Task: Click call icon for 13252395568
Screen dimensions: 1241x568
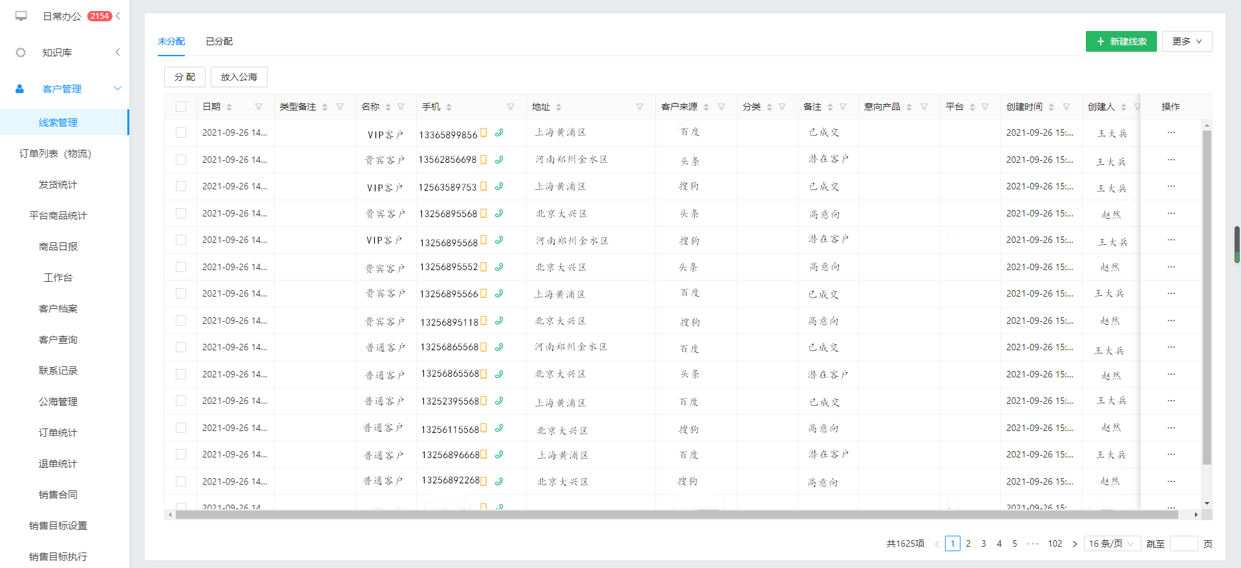Action: [499, 401]
